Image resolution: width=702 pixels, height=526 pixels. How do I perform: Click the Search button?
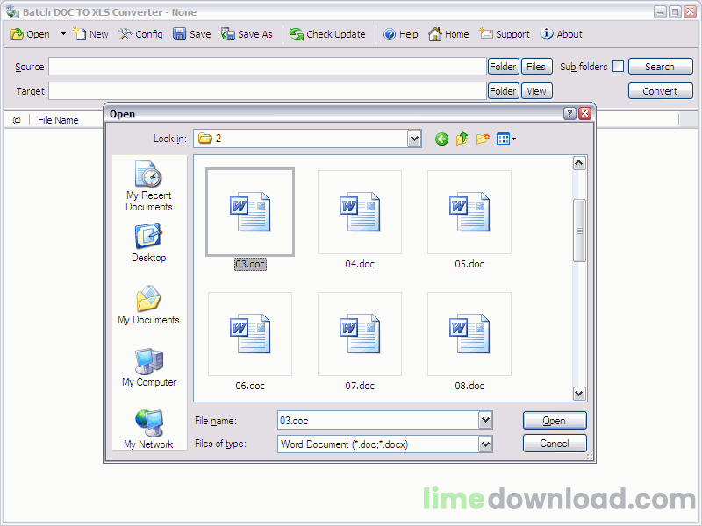pos(661,67)
